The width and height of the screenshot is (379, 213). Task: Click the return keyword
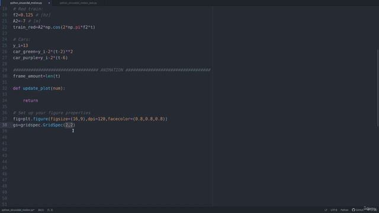pos(30,101)
